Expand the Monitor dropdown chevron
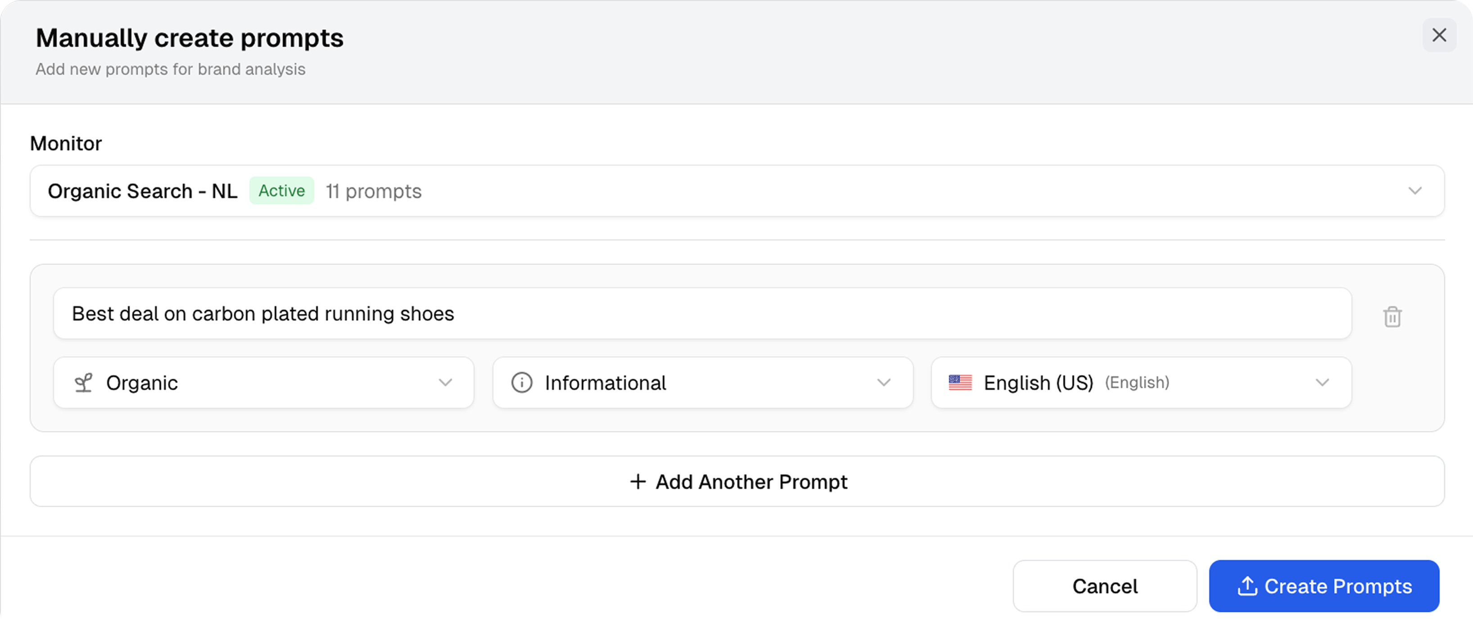 point(1414,191)
